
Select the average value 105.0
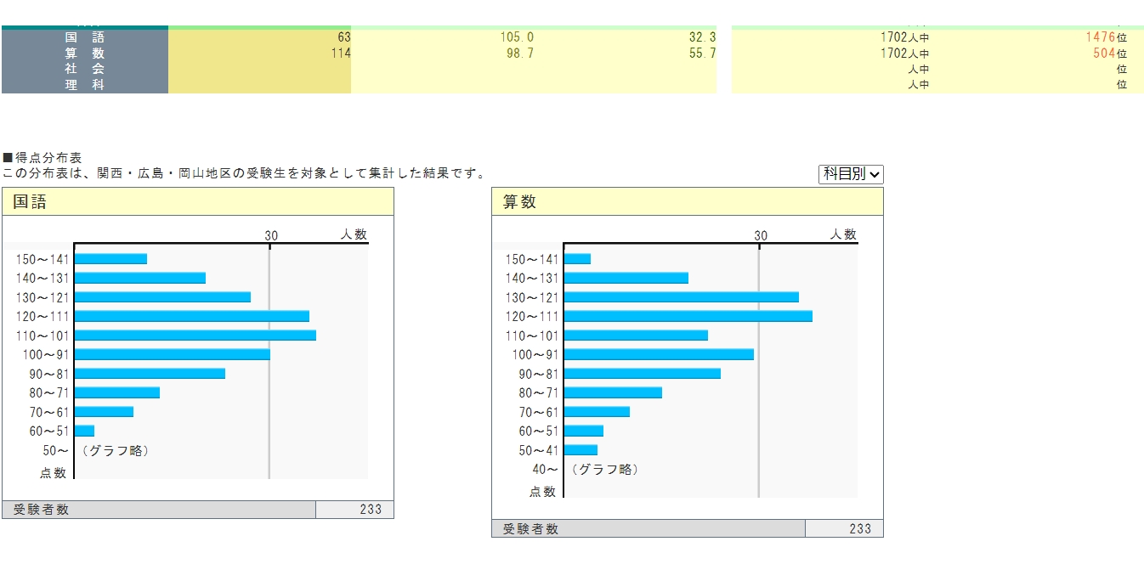coord(517,37)
